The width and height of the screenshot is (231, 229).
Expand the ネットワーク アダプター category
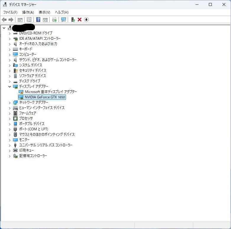9,103
